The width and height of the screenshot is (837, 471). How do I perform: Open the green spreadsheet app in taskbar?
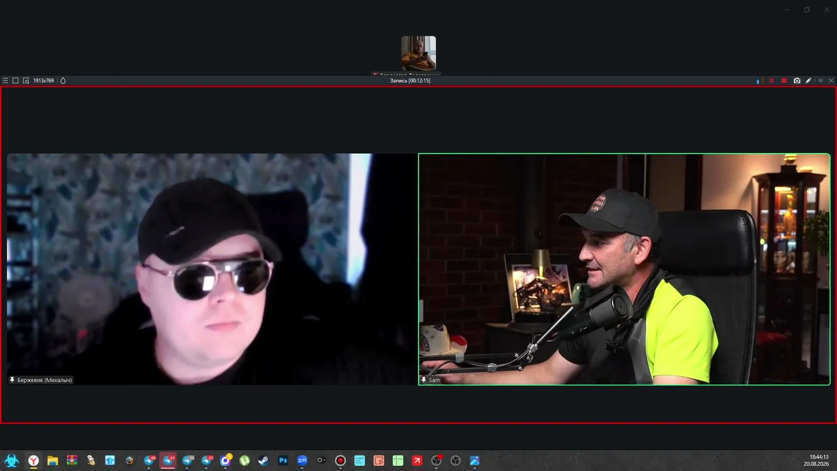pyautogui.click(x=398, y=461)
